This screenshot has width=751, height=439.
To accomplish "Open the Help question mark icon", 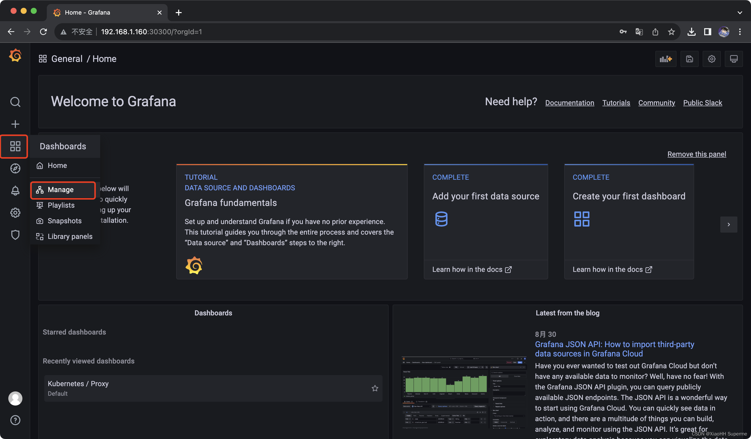I will tap(15, 420).
